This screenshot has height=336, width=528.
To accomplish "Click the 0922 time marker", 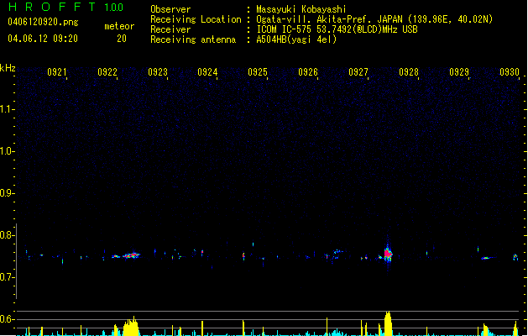I will 107,72.
